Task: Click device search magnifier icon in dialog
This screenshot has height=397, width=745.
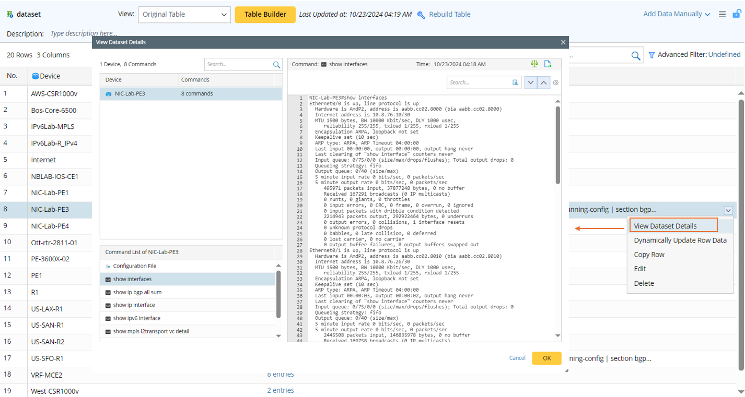Action: pos(276,65)
